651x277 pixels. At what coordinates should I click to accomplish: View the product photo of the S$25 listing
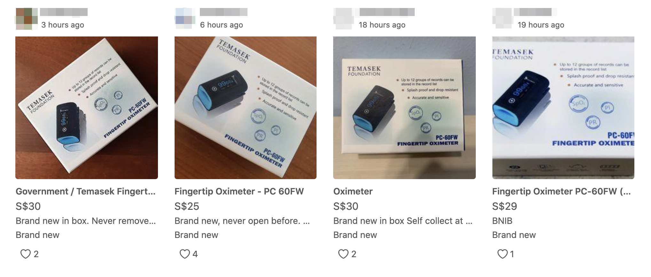coord(246,108)
